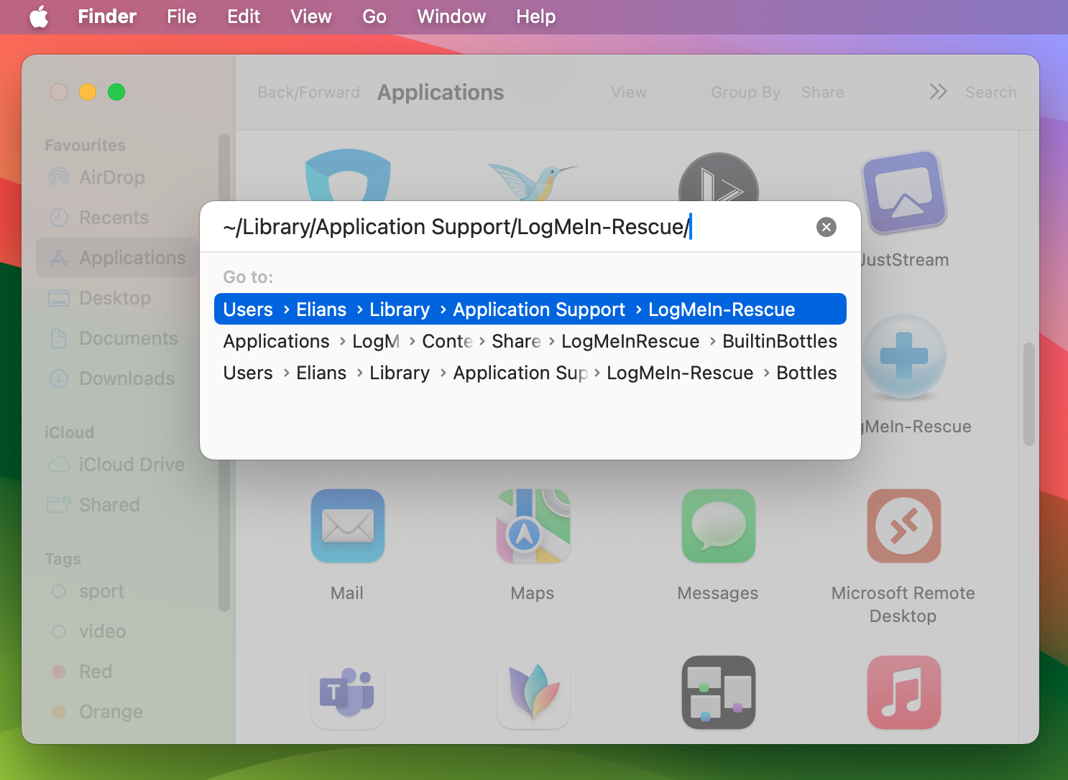The image size is (1068, 780).
Task: Choose the suggestion ending in BuiltinBottles
Action: click(x=530, y=341)
